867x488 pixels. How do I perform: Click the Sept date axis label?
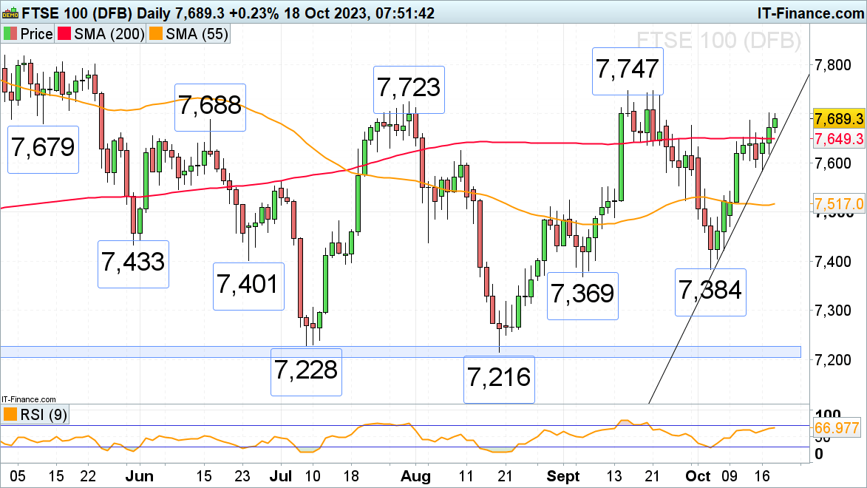pos(563,476)
